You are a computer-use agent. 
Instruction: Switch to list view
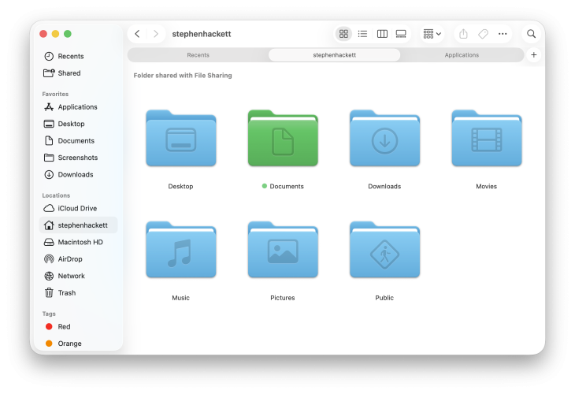click(362, 34)
